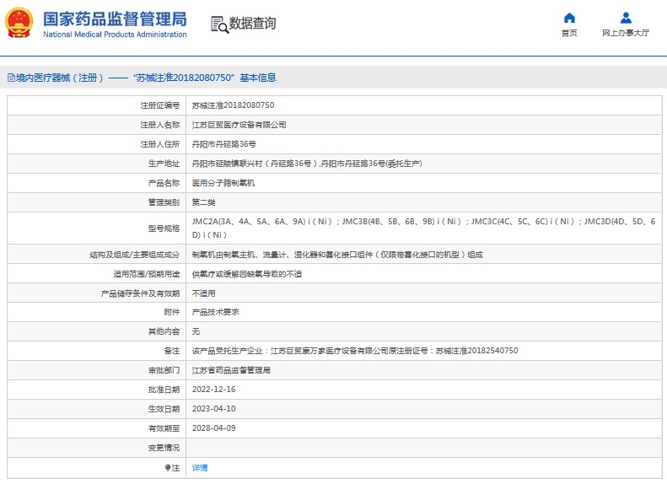Click 生效日期 row label
Screen dimensions: 667x484
point(164,409)
